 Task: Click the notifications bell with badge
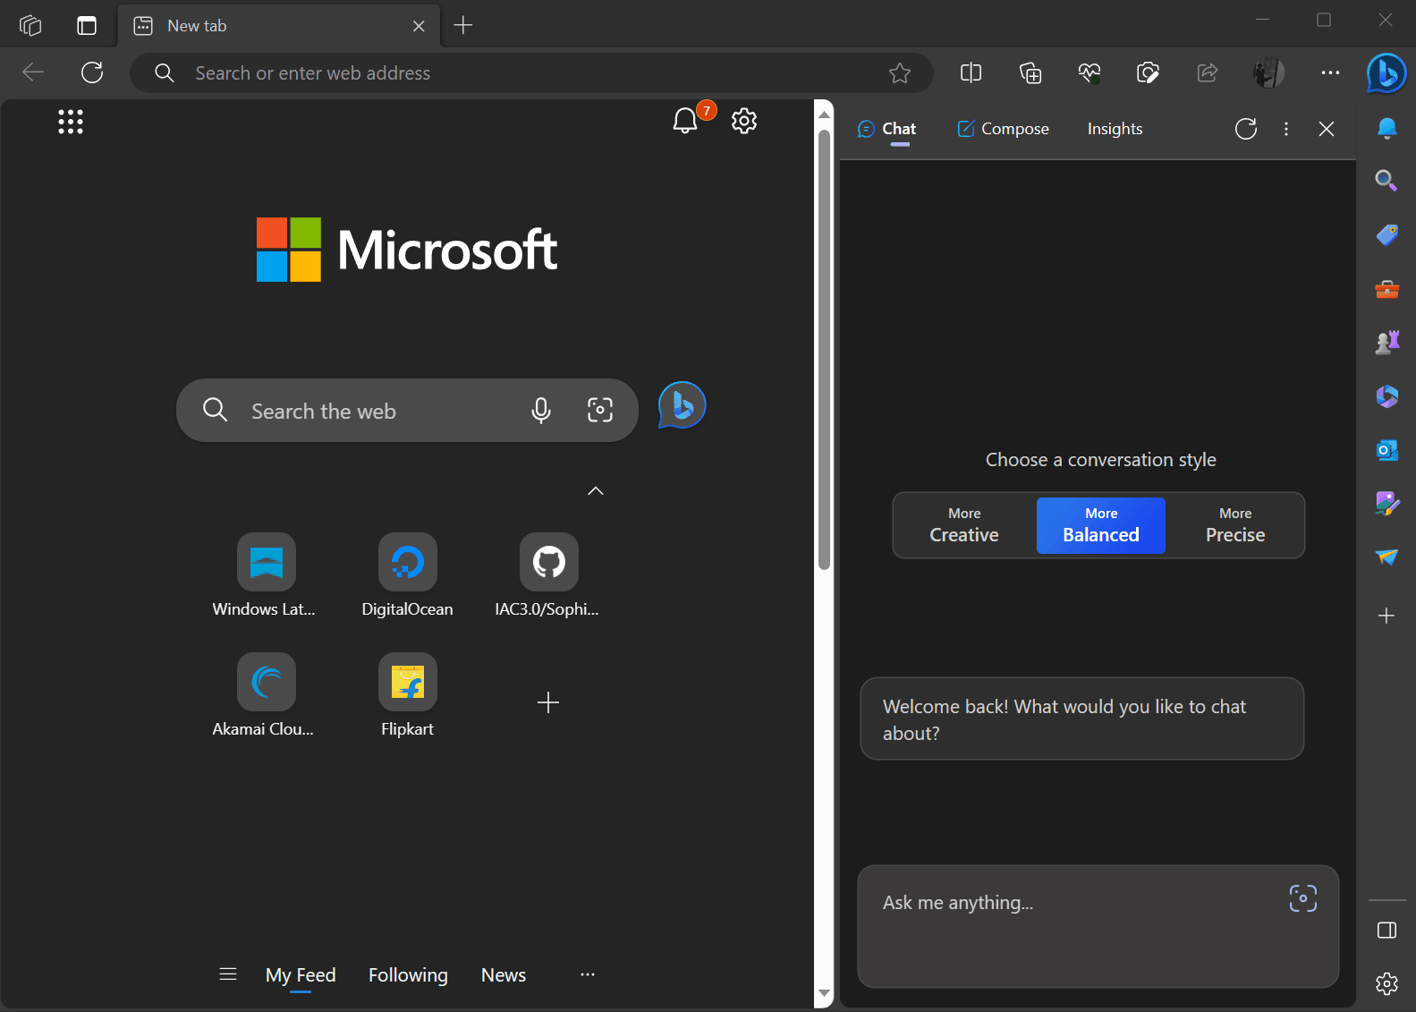pos(685,121)
